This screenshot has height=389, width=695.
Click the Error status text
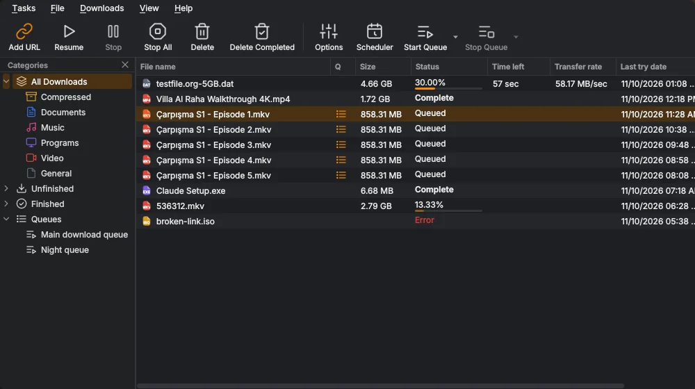click(x=424, y=220)
